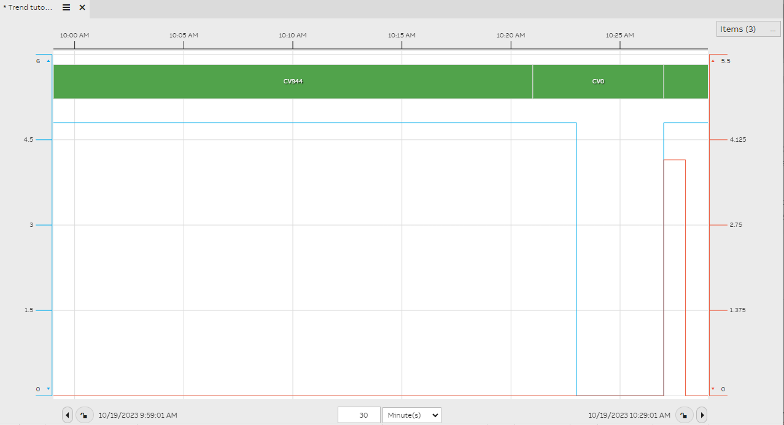Click the step-forward arrow at bottom right

(702, 415)
